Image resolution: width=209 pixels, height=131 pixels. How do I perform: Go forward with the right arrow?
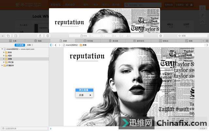coord(59,45)
